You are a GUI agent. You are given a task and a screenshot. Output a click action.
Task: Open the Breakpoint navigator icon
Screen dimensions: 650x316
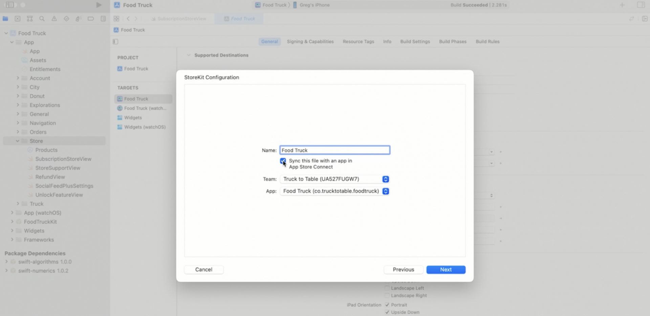click(x=91, y=19)
